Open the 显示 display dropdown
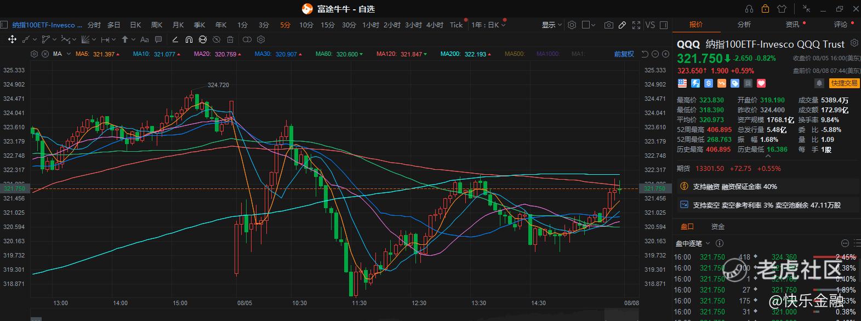 [x=552, y=25]
